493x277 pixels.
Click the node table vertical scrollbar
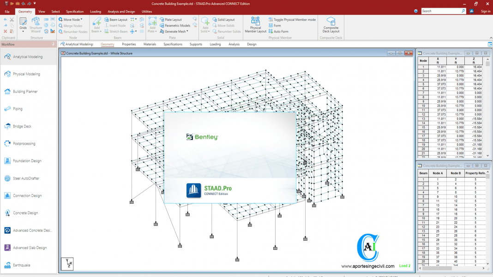coord(487,106)
